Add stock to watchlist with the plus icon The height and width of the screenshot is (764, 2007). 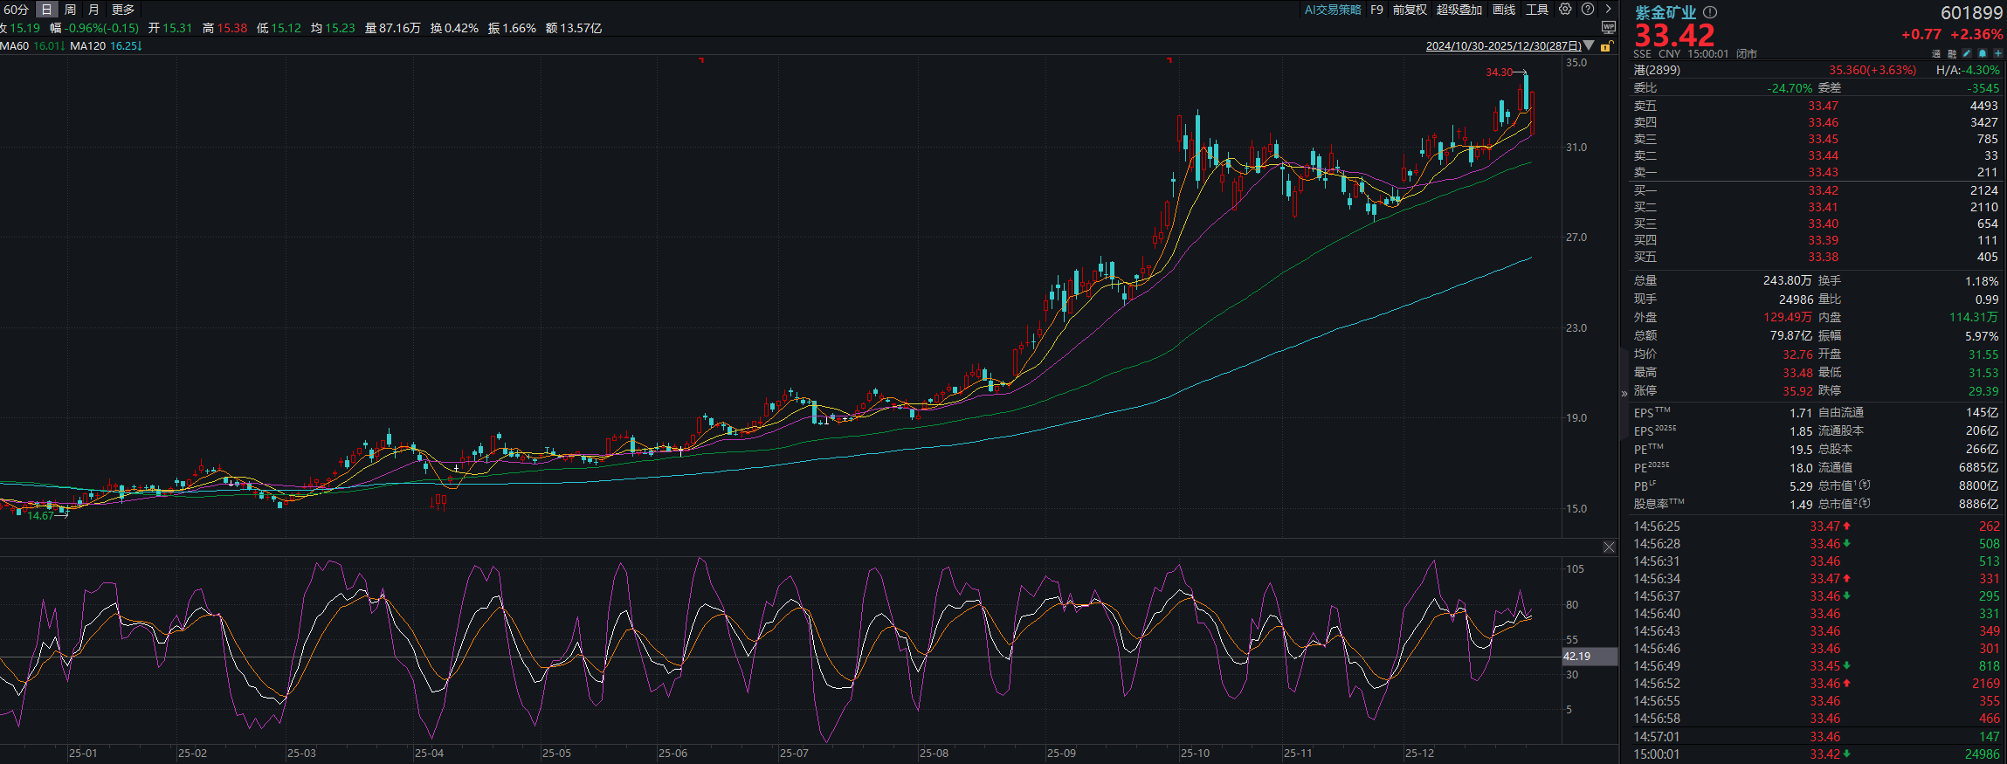tap(1998, 53)
